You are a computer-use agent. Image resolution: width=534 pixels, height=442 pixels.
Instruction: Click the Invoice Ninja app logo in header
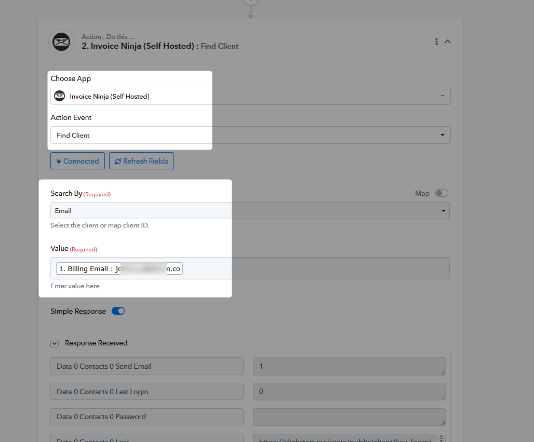pyautogui.click(x=61, y=42)
